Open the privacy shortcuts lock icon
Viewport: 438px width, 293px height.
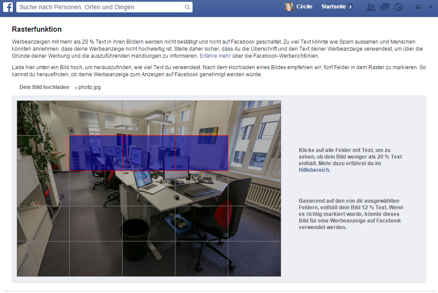tap(419, 7)
